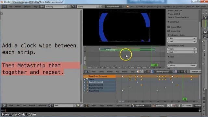Open the text editor type selector

point(4,105)
